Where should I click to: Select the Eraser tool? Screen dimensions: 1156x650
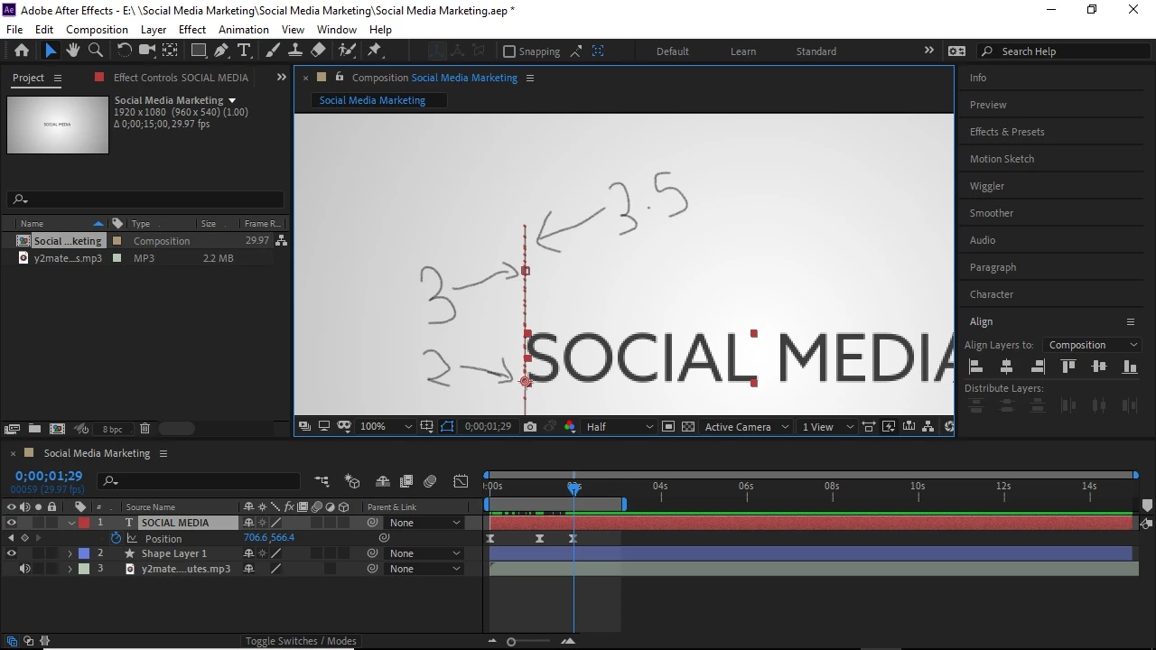(318, 51)
